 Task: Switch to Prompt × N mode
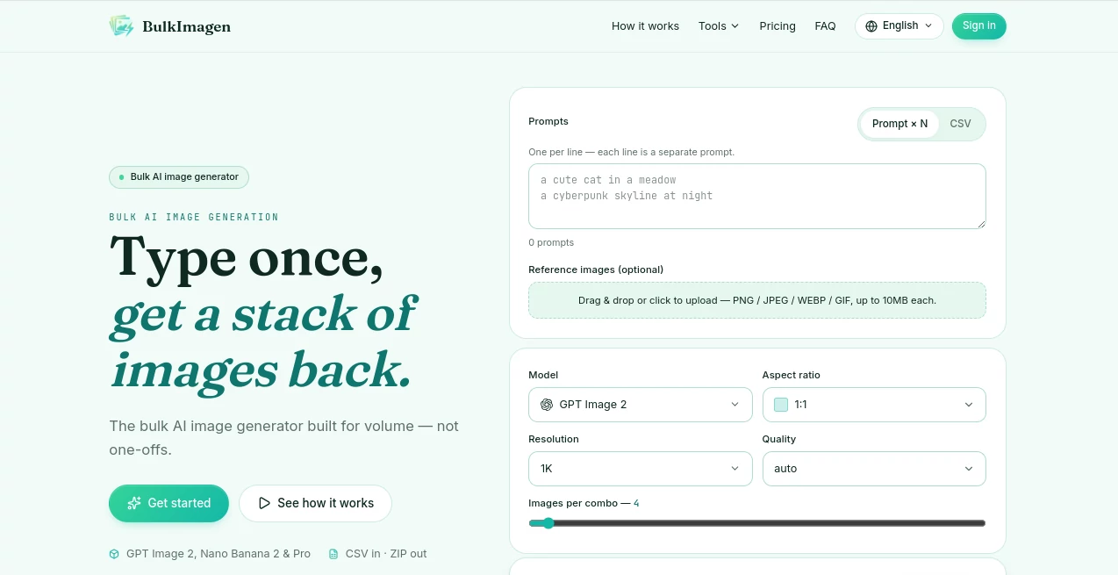[899, 124]
